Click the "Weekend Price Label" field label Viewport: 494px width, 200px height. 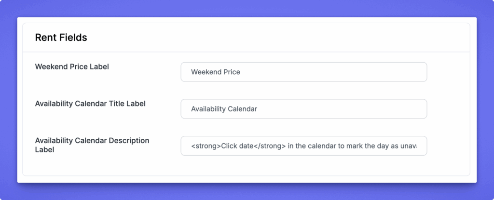coord(72,67)
